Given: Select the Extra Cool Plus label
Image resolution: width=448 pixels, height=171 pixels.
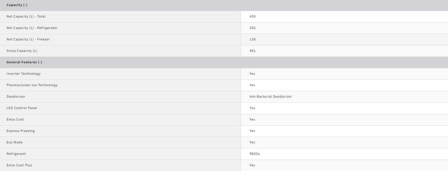Looking at the screenshot, I should coord(19,165).
